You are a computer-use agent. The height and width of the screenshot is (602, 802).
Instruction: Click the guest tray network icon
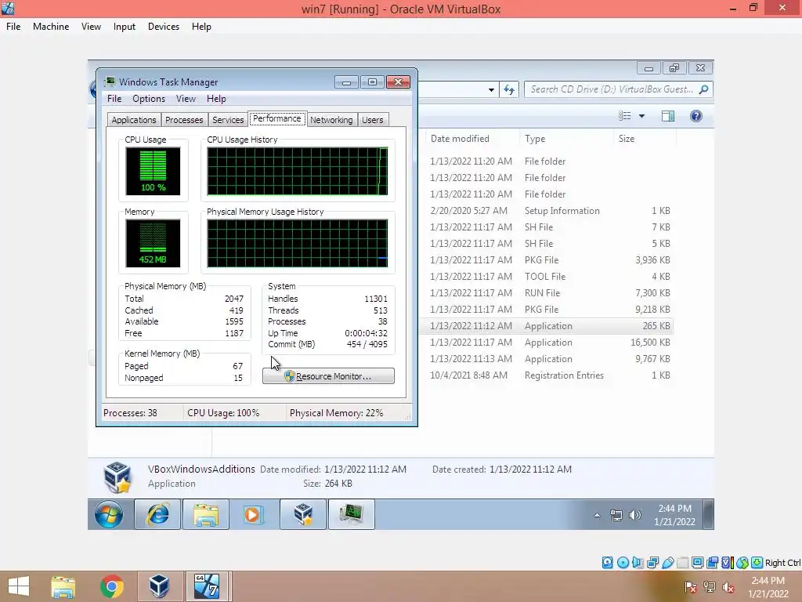pyautogui.click(x=616, y=515)
